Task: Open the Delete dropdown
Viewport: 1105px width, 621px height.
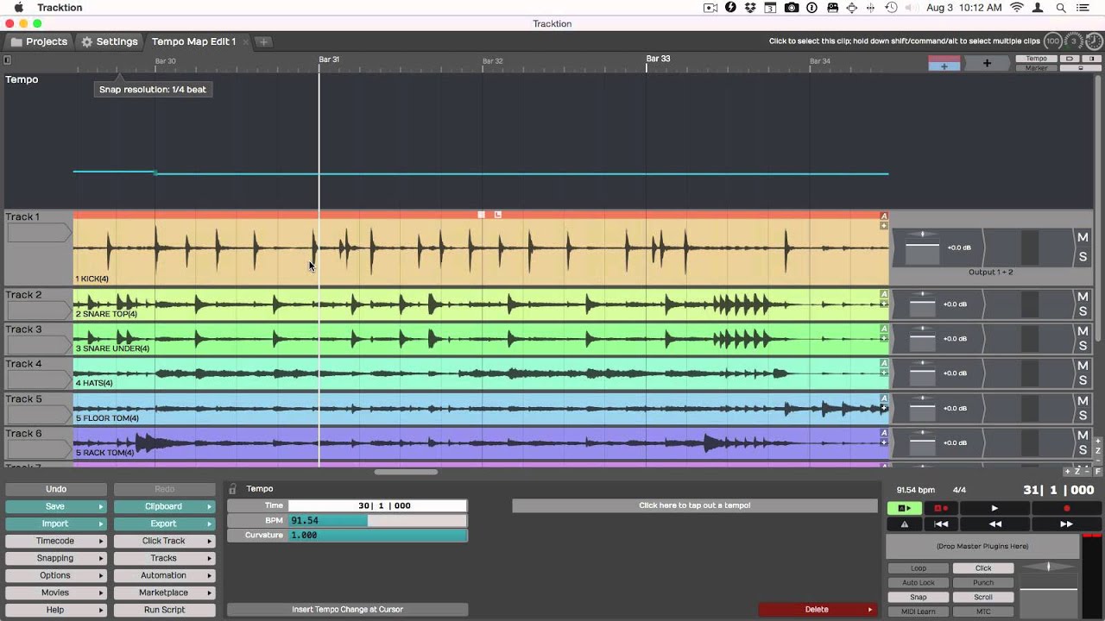Action: pyautogui.click(x=817, y=610)
